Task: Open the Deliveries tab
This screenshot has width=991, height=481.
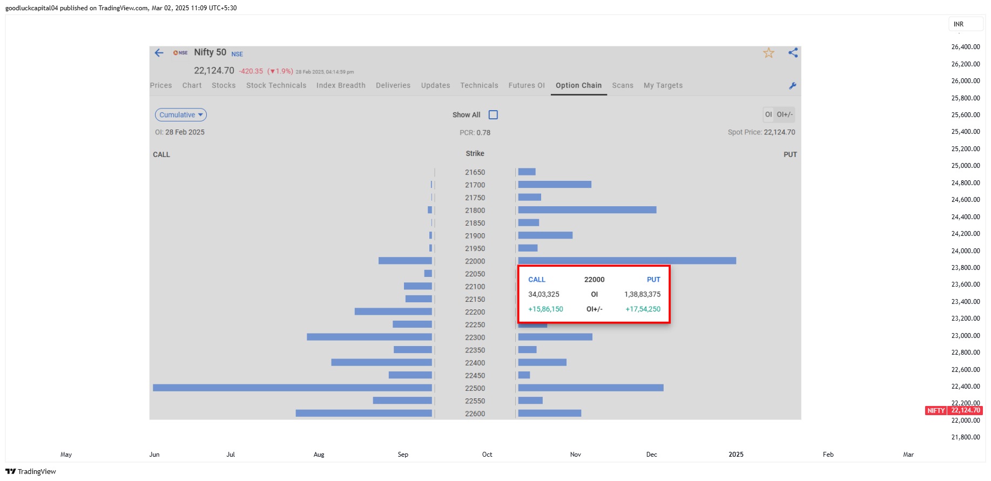Action: tap(393, 85)
